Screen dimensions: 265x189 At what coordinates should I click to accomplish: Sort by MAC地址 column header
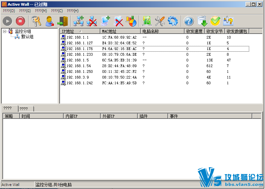[121, 31]
